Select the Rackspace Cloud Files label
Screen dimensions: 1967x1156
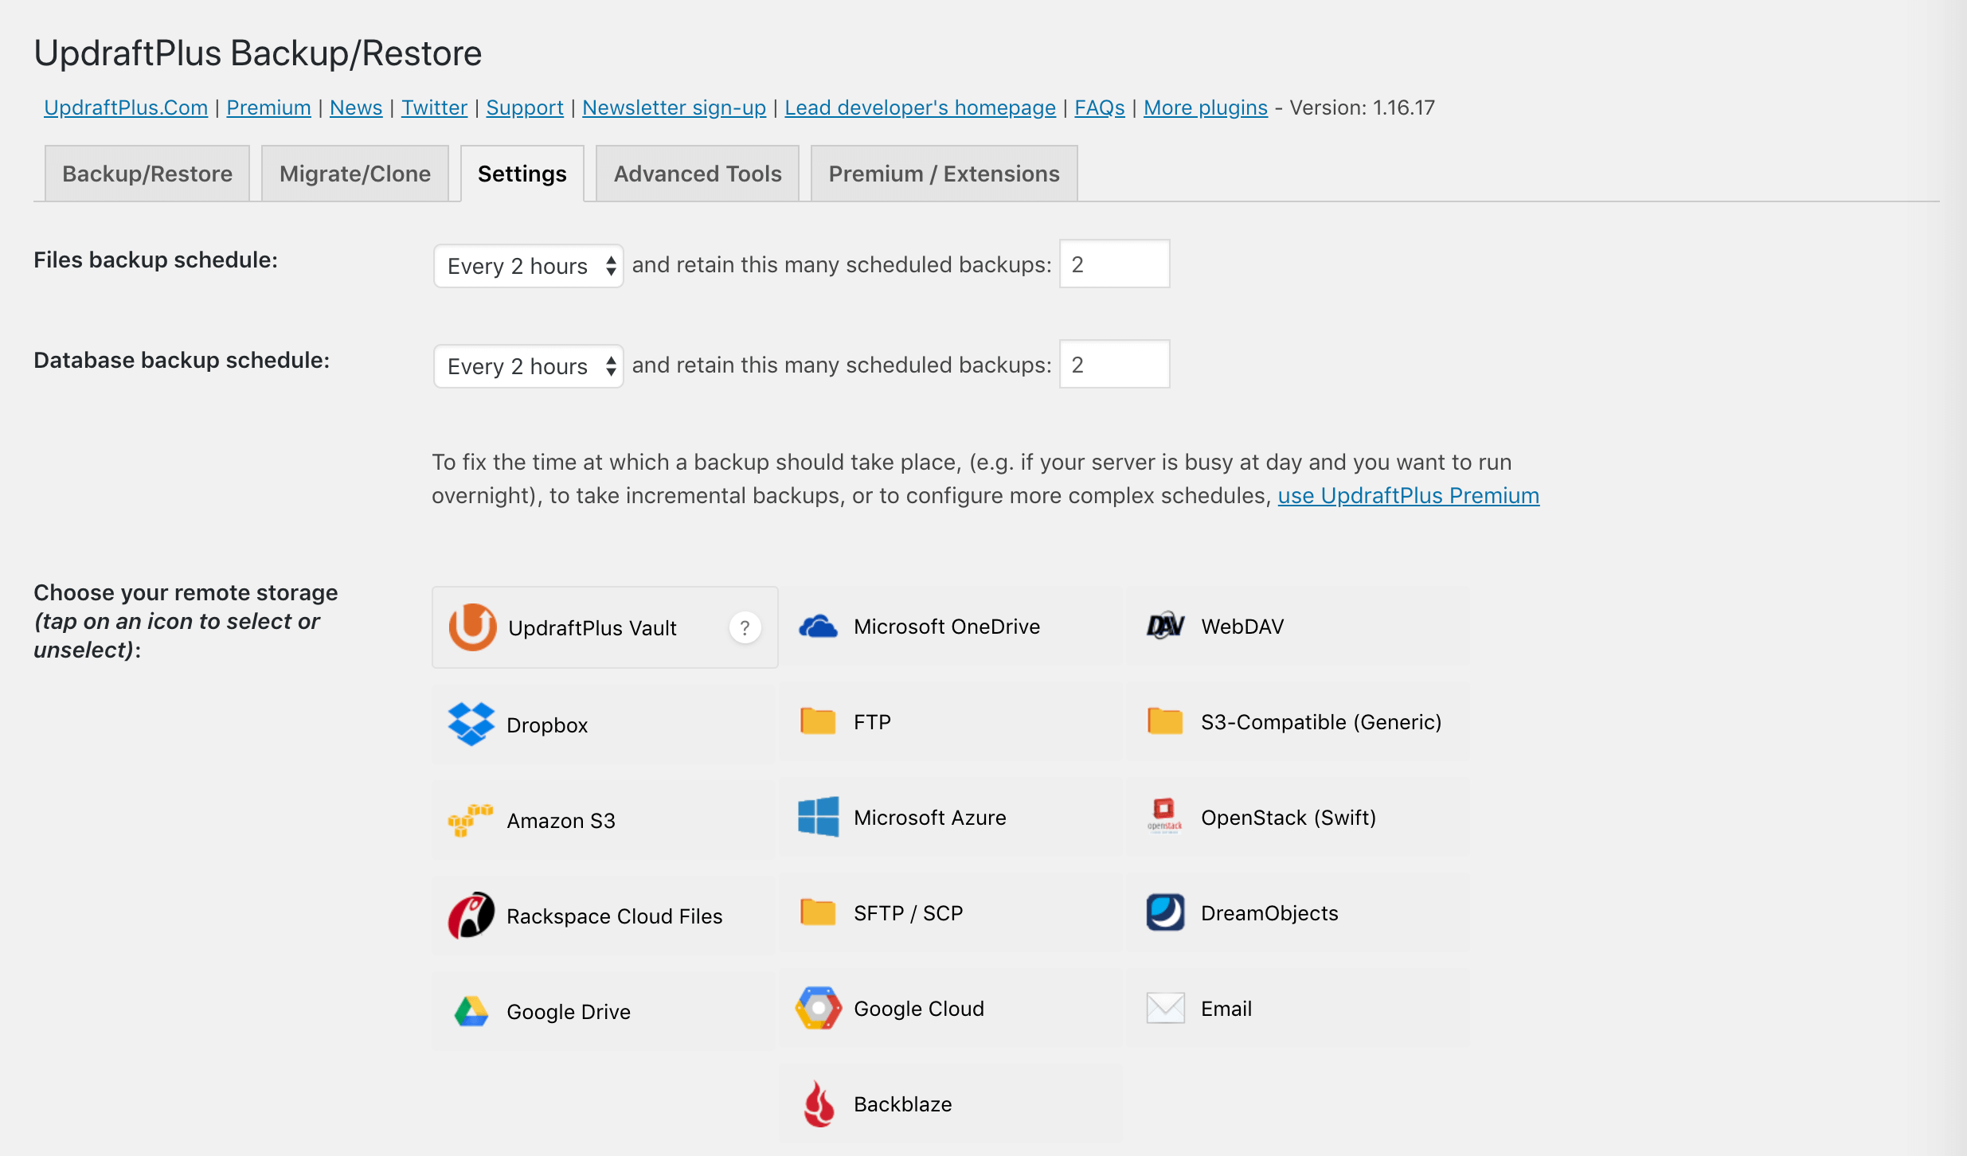point(615,916)
